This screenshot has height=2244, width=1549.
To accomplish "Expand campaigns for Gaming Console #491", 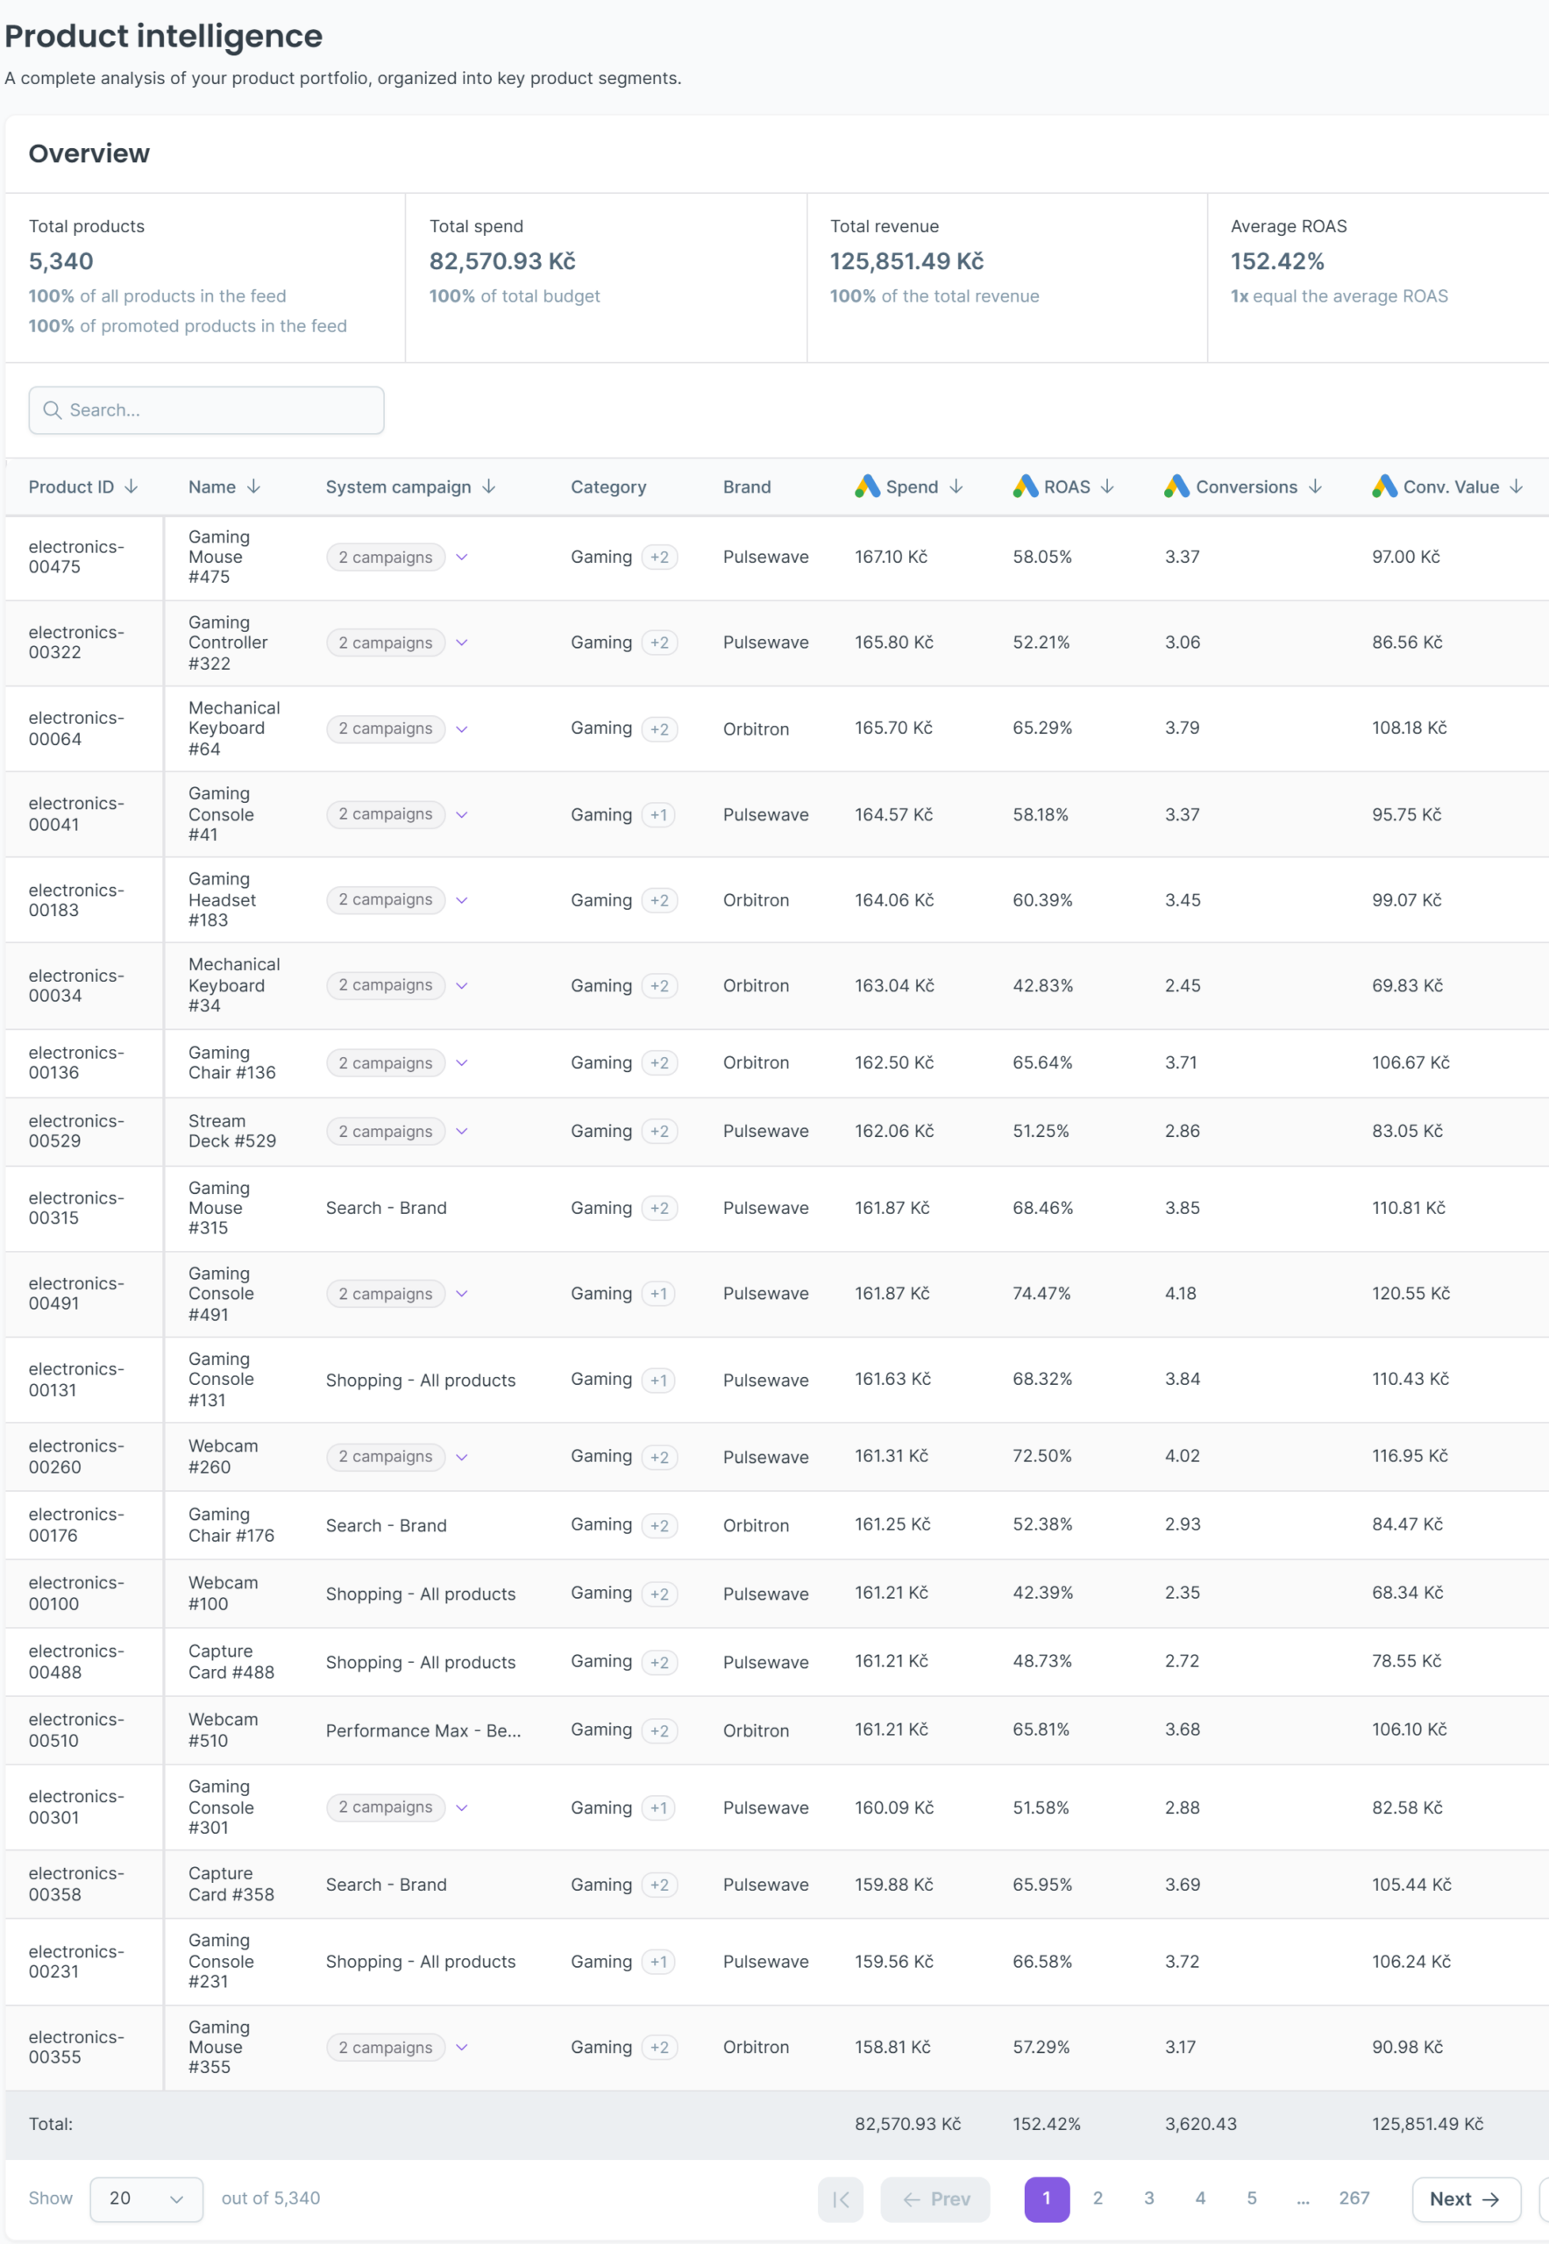I will pos(462,1294).
